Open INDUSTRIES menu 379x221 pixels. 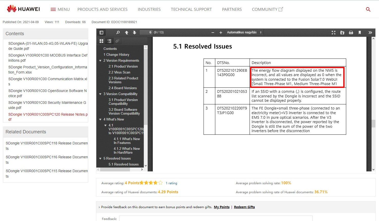149,9
